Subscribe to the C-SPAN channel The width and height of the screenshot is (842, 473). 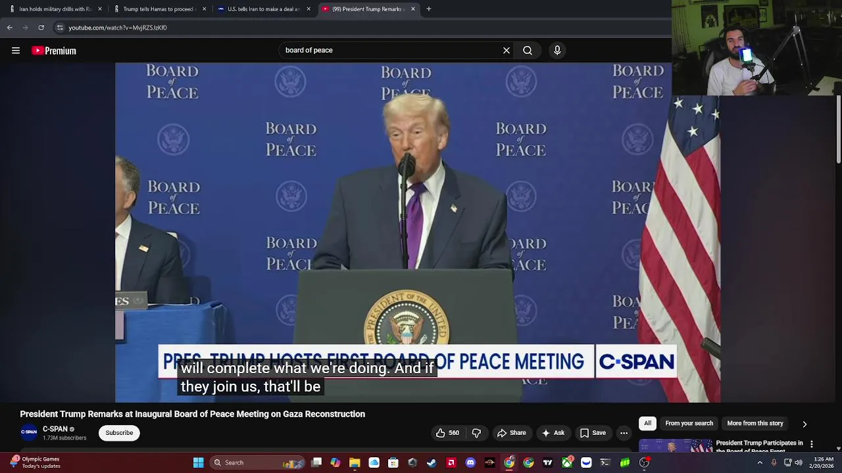point(119,433)
